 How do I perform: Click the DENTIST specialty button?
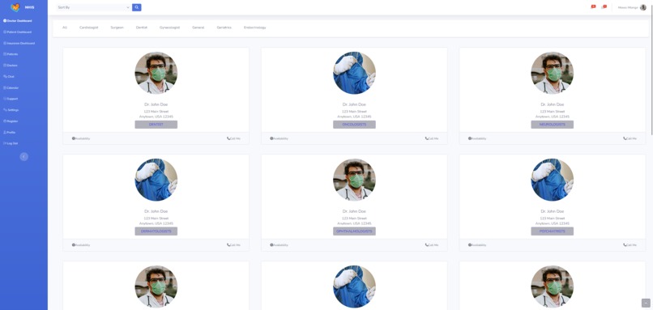[156, 125]
